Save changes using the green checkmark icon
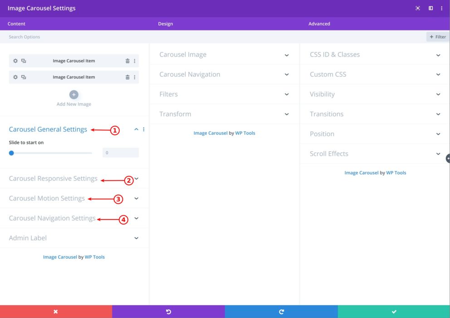Screen dimensions: 450x318 pos(394,312)
